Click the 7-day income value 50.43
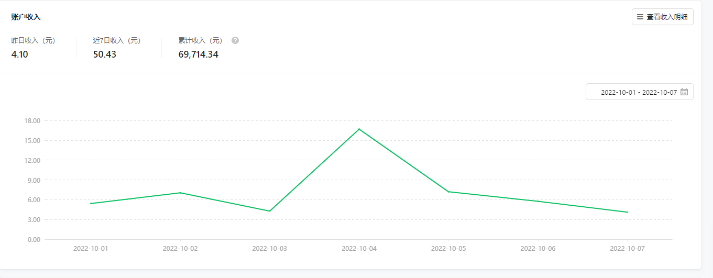Viewport: 713px width, 278px height. [x=105, y=54]
